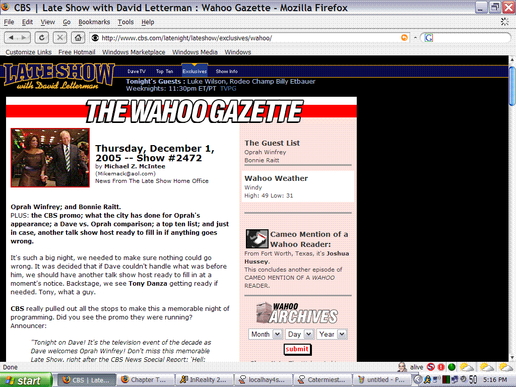Click the TVPG rating link
516x387 pixels.
pyautogui.click(x=228, y=89)
